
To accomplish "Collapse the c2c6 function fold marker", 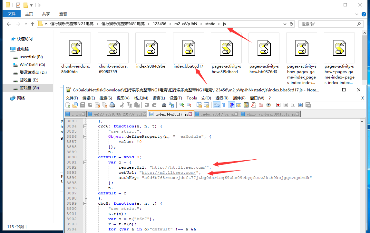I will pyautogui.click(x=85, y=126).
